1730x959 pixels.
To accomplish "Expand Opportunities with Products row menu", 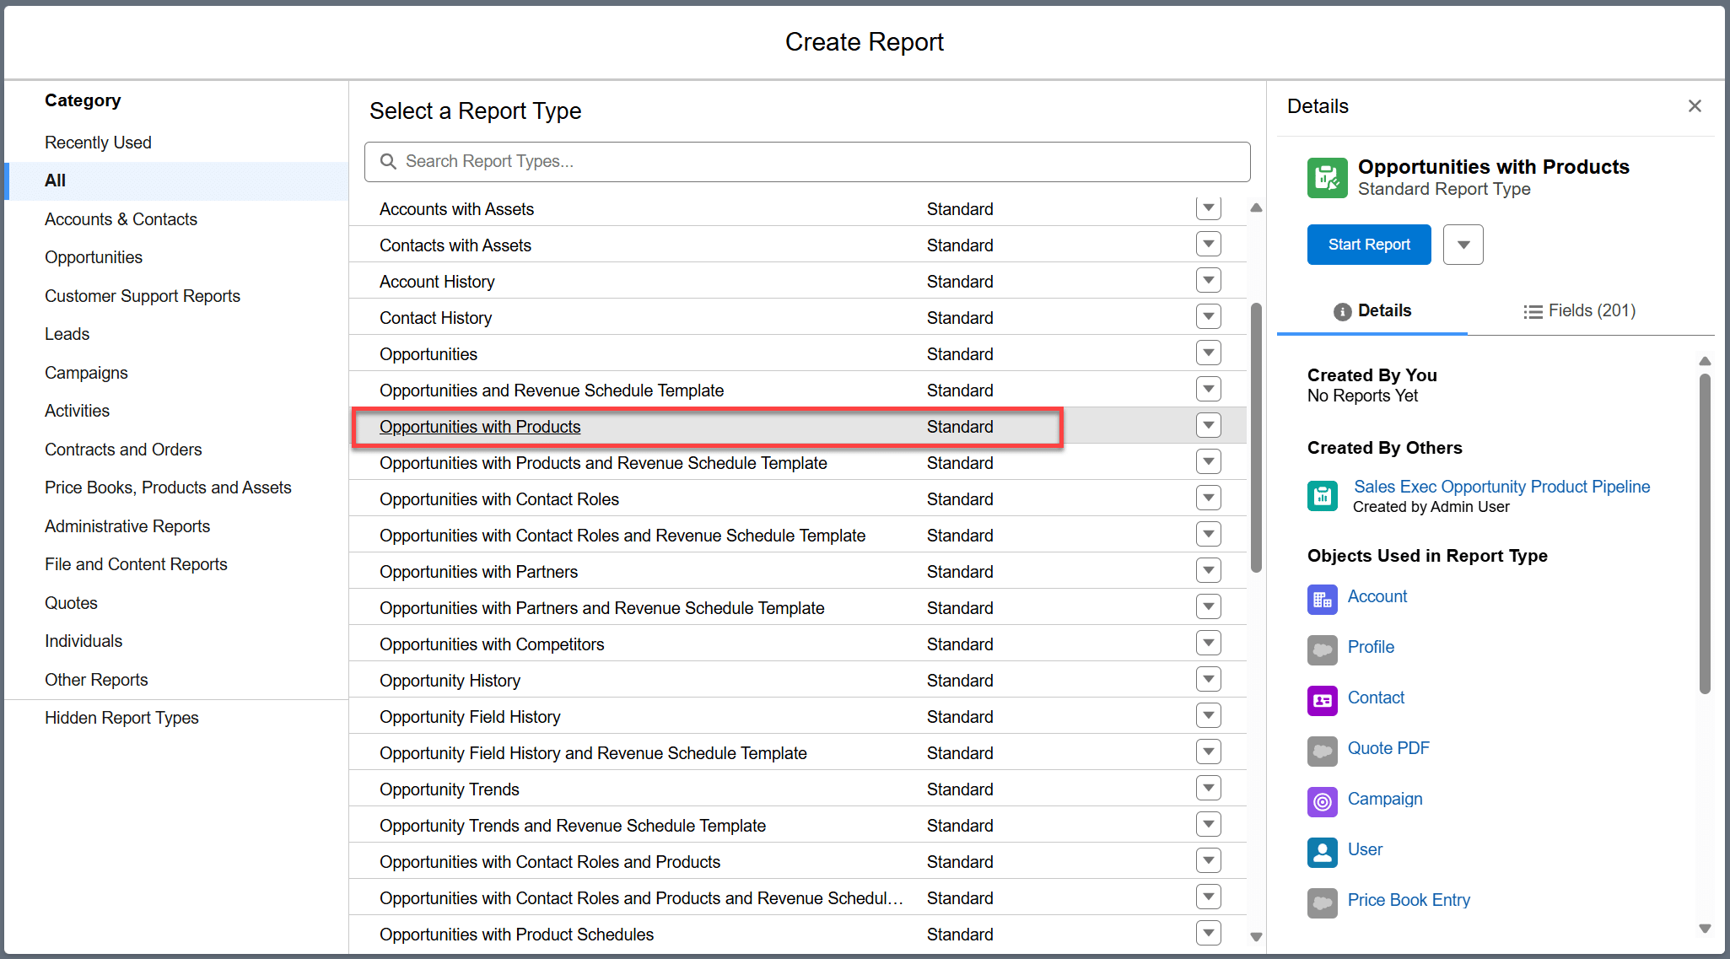I will (x=1208, y=426).
